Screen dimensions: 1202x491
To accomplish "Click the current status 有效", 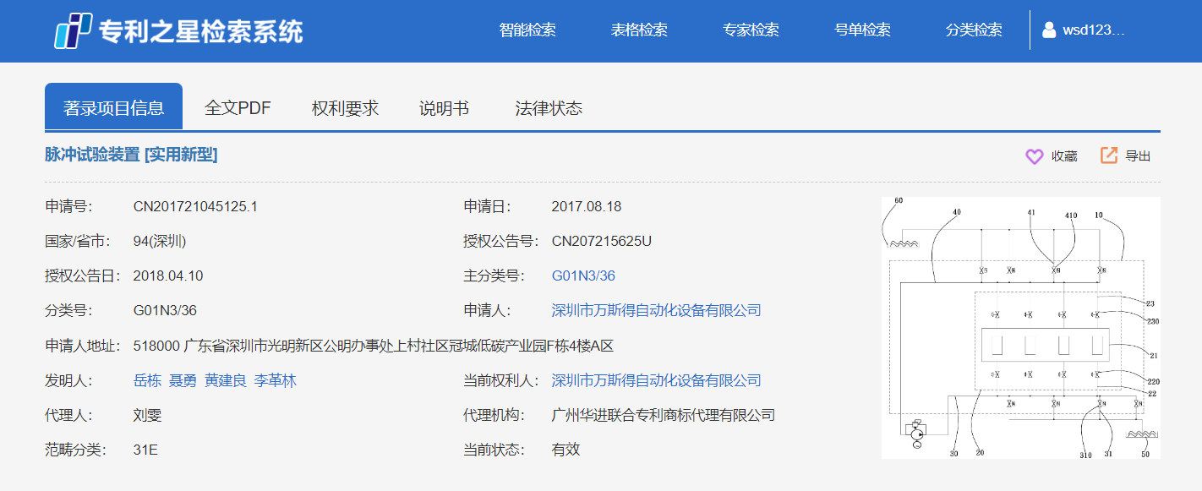I will pyautogui.click(x=565, y=450).
